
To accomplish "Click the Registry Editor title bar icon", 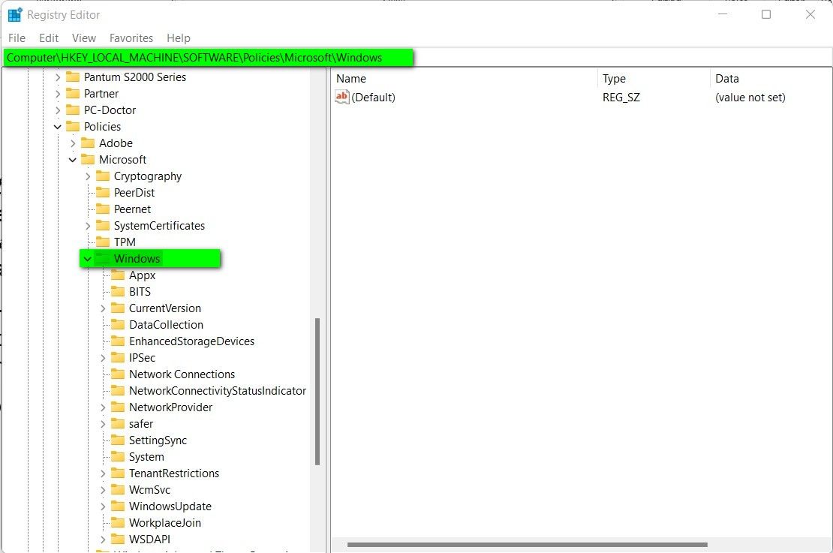I will point(14,14).
